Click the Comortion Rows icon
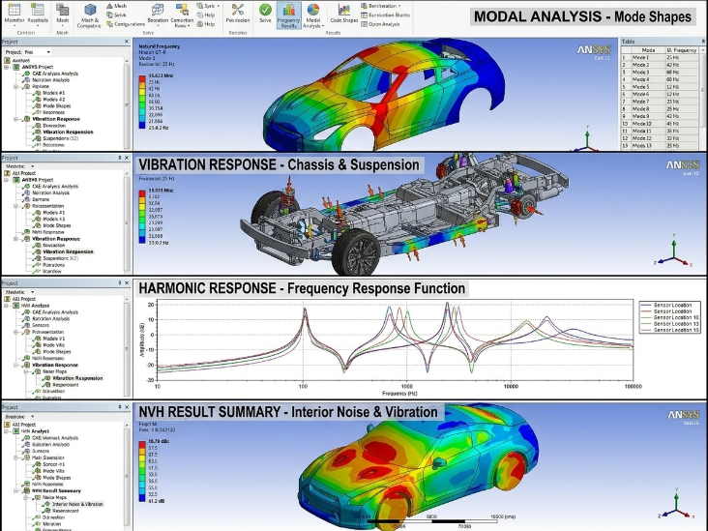This screenshot has height=531, width=708. [182, 10]
